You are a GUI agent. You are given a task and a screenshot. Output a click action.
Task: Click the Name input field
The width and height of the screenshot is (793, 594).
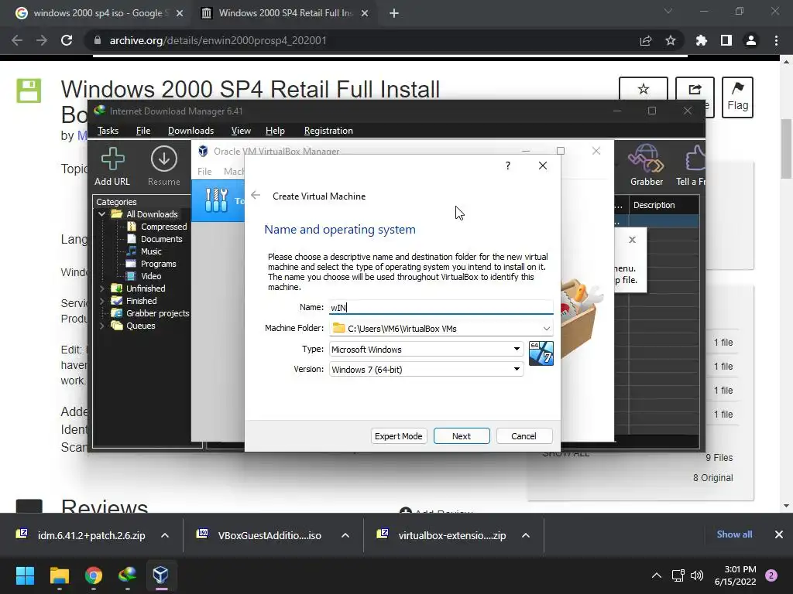441,307
